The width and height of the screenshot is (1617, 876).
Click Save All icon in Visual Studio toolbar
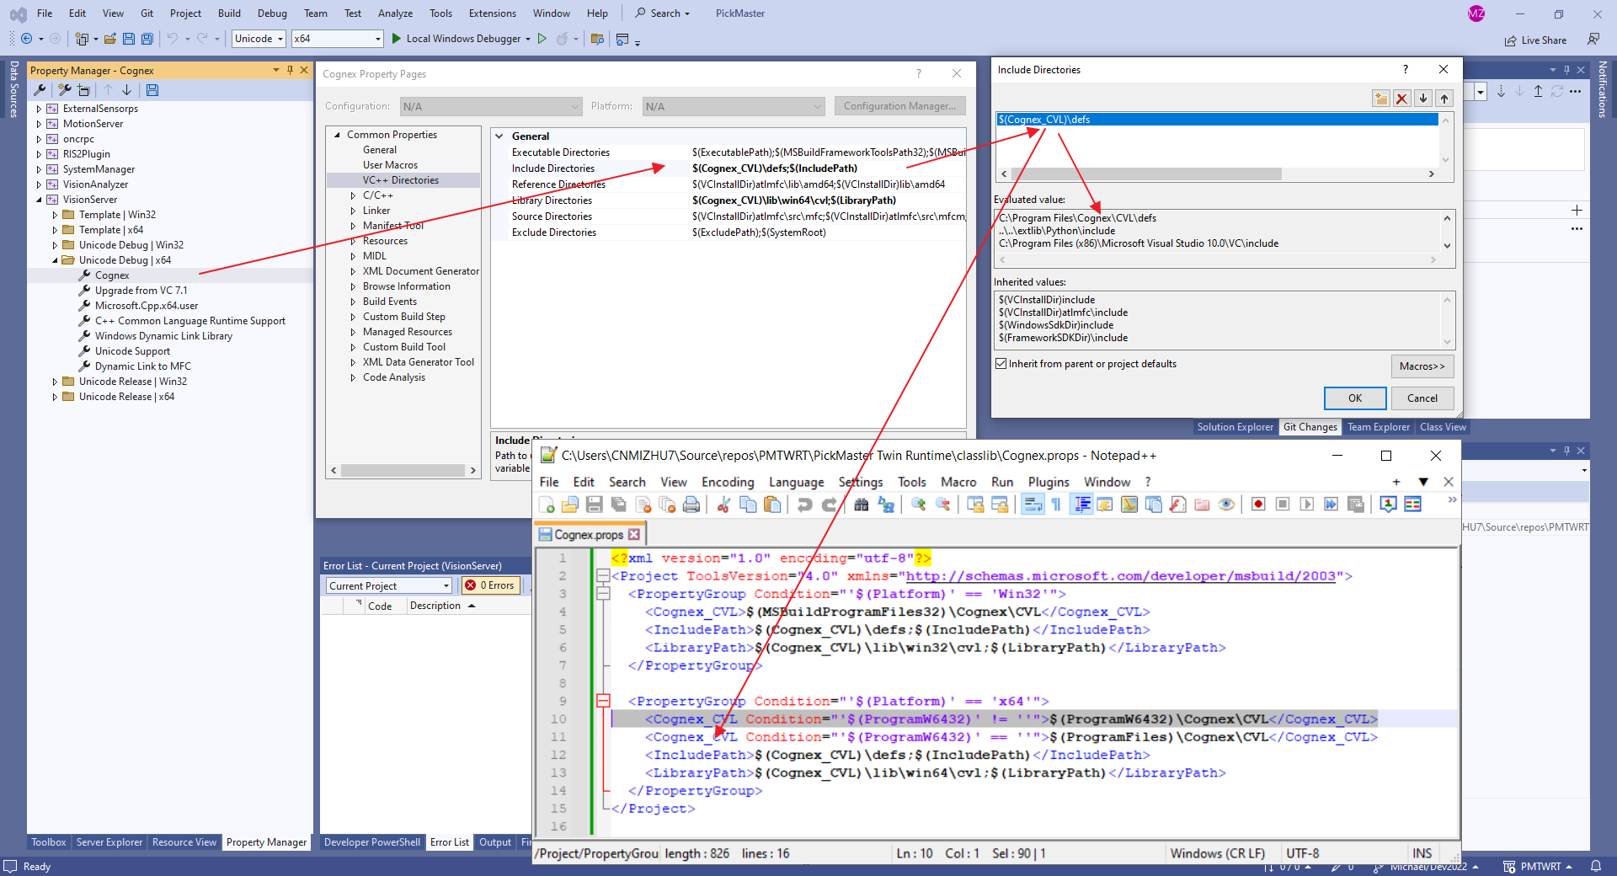pos(147,39)
